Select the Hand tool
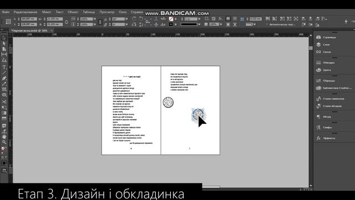This screenshot has width=355, height=200. click(x=4, y=137)
